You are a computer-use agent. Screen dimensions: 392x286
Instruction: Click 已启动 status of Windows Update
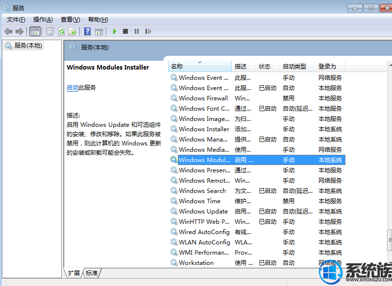point(268,212)
